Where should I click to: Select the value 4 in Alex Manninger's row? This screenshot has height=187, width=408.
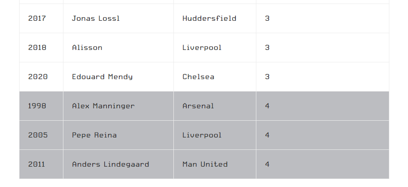click(267, 106)
